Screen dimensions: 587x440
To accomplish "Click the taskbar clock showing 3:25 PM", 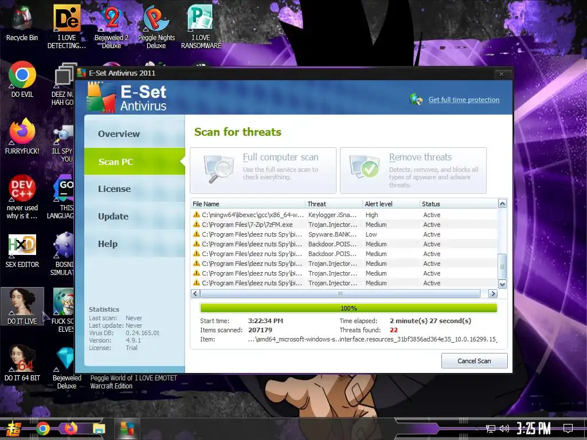I will click(x=534, y=429).
